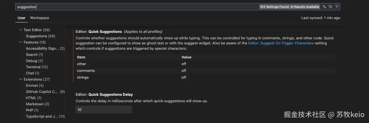The image size is (369, 123).
Task: Collapse the Features tree section
Action: pyautogui.click(x=21, y=42)
